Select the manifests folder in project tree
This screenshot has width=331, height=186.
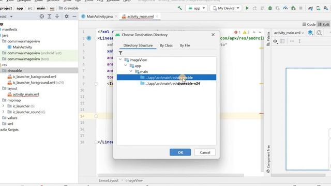coord(9,29)
